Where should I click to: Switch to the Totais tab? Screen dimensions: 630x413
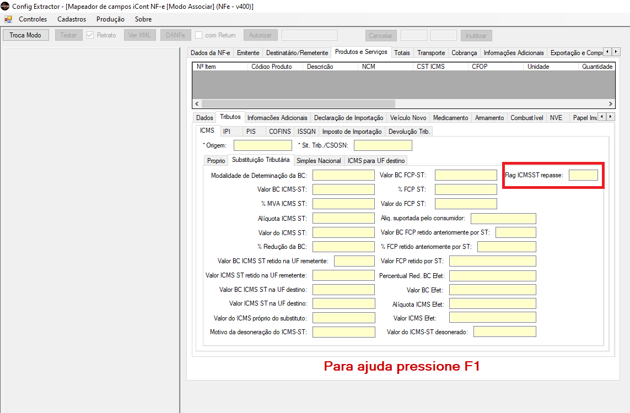[x=402, y=53]
